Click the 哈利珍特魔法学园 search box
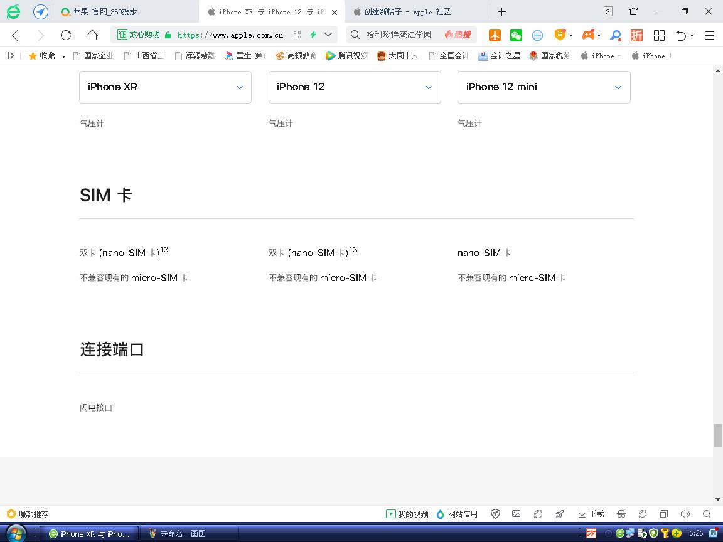 pos(399,35)
